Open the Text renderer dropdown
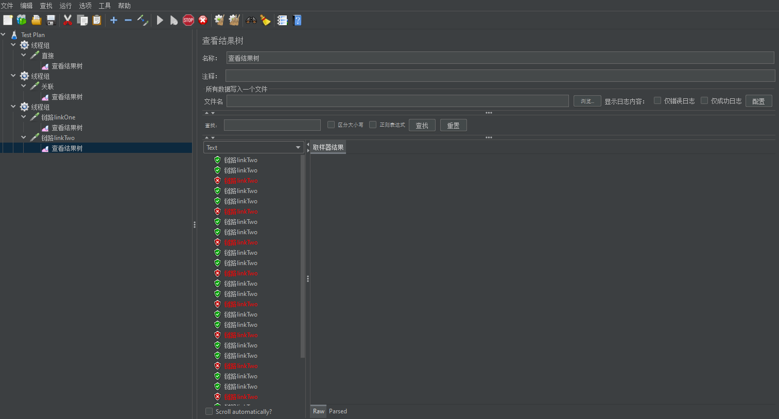Screen dimensions: 779x419 [x=253, y=147]
